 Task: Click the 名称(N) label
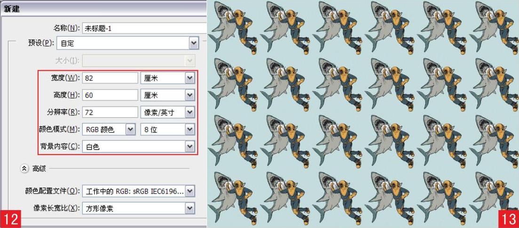(x=66, y=28)
